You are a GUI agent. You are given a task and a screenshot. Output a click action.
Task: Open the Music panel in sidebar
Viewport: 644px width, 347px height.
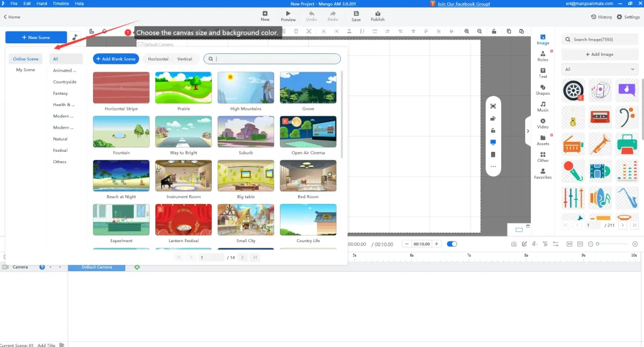coord(543,107)
